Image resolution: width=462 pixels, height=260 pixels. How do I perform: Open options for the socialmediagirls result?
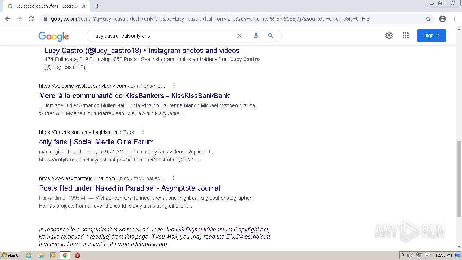pyautogui.click(x=143, y=132)
